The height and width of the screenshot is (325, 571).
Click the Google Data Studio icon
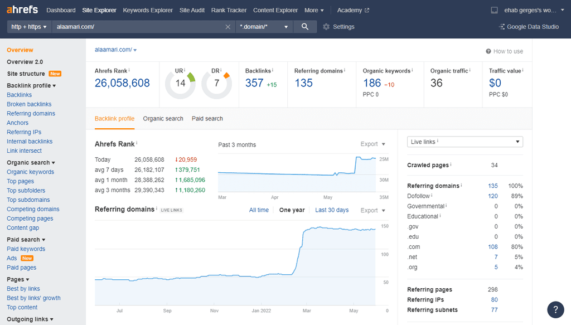tap(501, 27)
